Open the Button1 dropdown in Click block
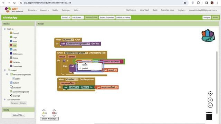 click(x=68, y=40)
